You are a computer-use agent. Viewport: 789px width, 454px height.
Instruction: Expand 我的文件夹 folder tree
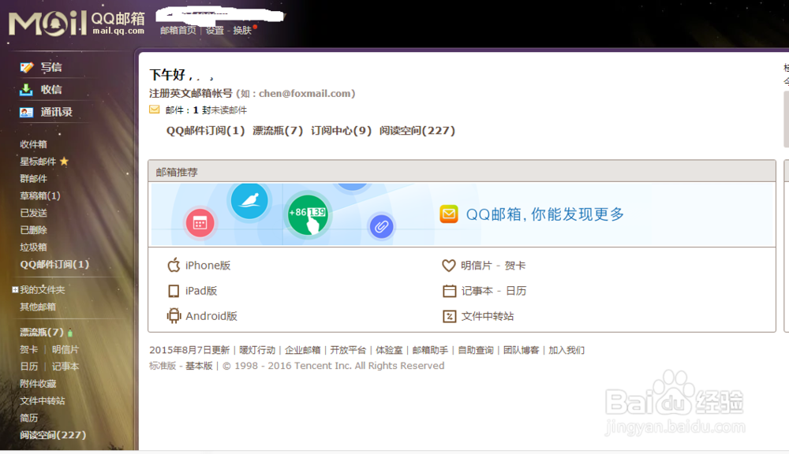(x=15, y=289)
